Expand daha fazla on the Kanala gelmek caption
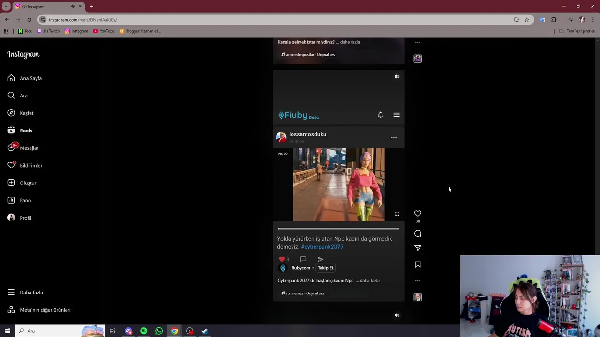This screenshot has height=337, width=600. tap(350, 42)
